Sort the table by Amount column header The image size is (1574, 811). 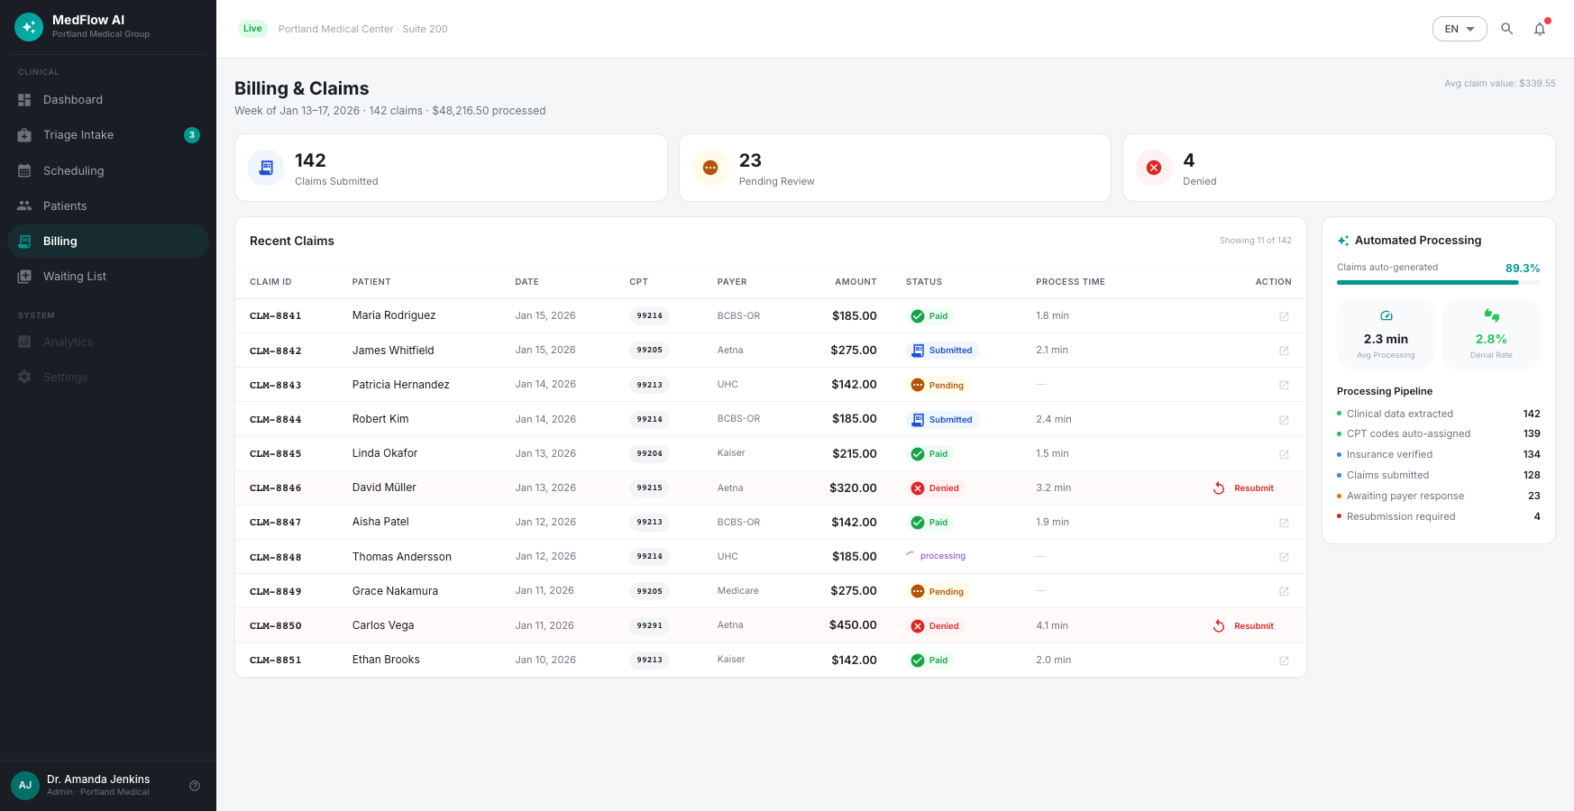pyautogui.click(x=856, y=282)
